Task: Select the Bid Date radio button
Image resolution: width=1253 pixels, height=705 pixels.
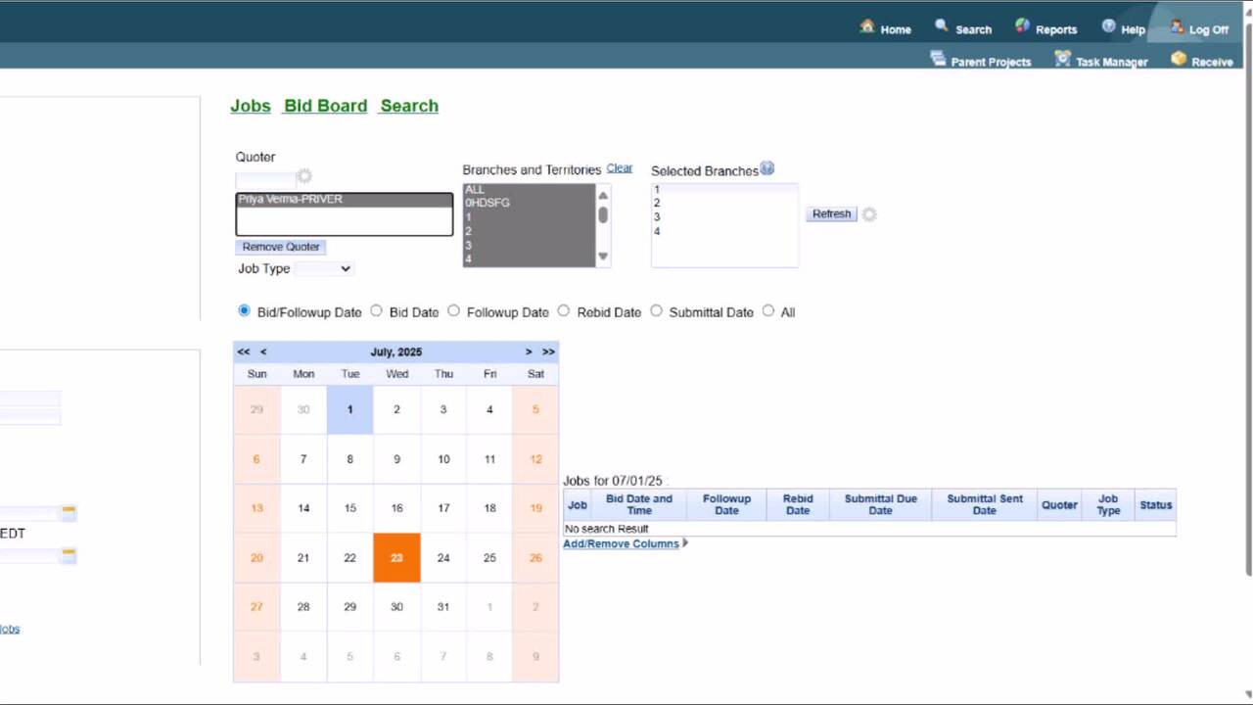Action: (x=376, y=310)
